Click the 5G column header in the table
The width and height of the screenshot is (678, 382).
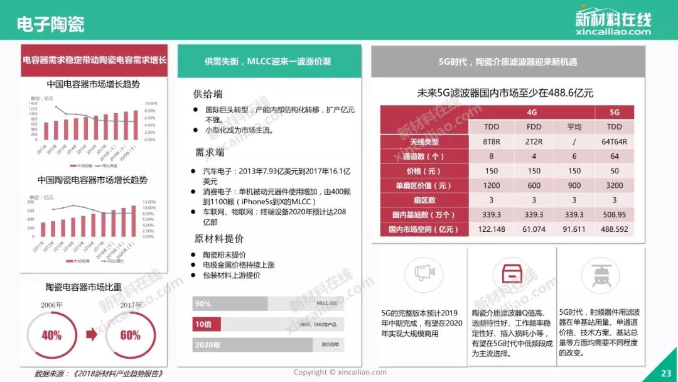tap(615, 112)
